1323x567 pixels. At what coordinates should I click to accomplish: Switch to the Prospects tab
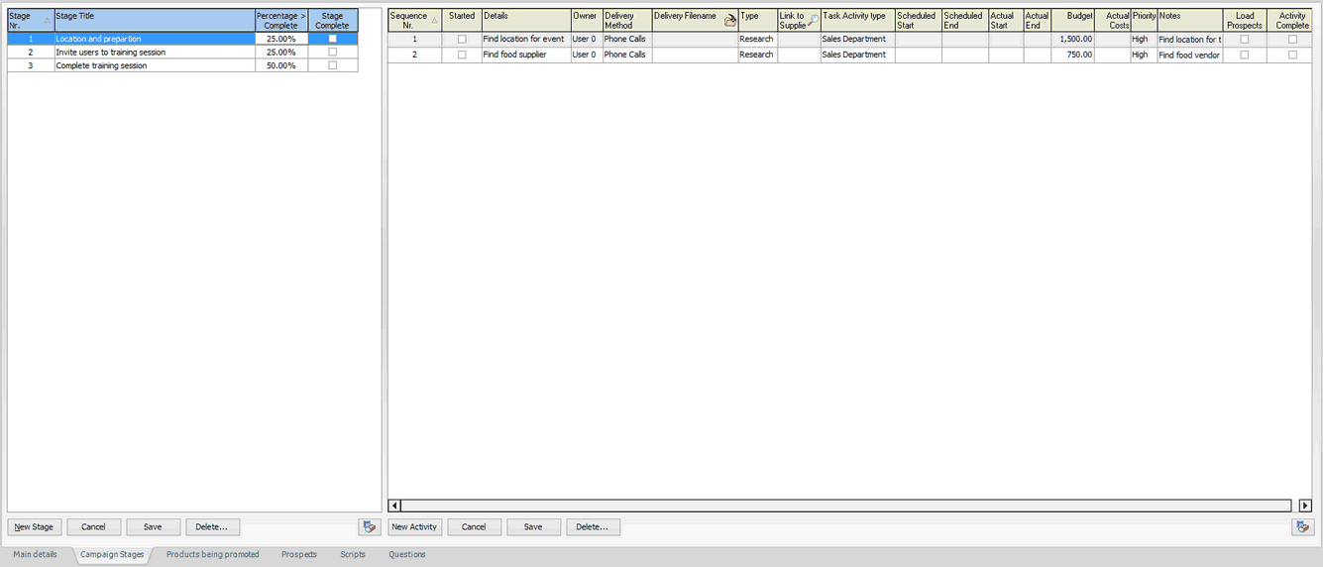click(299, 555)
